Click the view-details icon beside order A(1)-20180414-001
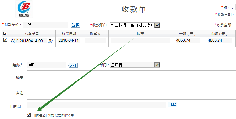The width and height of the screenshot is (236, 119). (x=50, y=41)
